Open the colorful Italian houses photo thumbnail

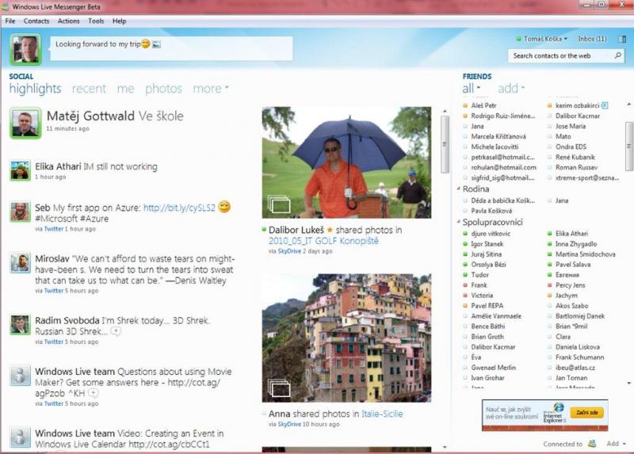click(346, 338)
